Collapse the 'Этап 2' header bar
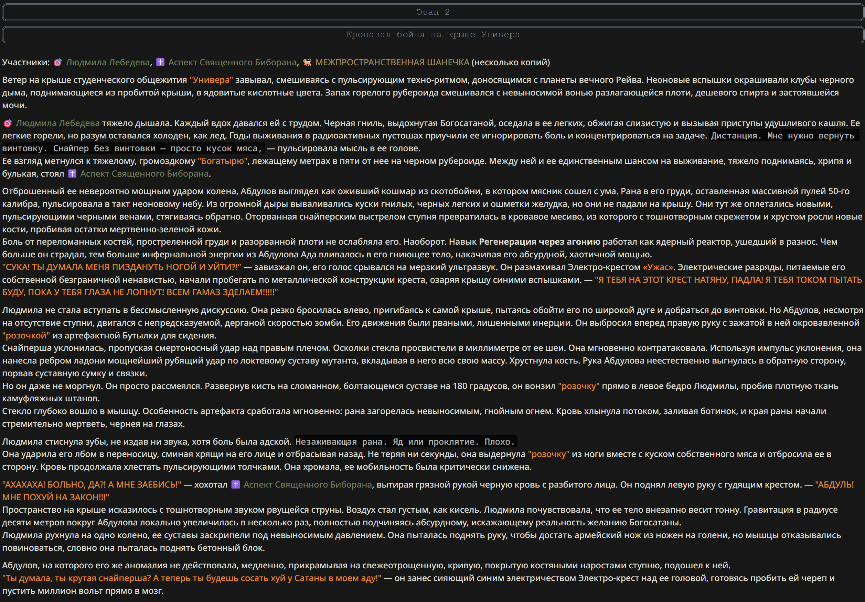The height and width of the screenshot is (602, 865). (x=432, y=12)
